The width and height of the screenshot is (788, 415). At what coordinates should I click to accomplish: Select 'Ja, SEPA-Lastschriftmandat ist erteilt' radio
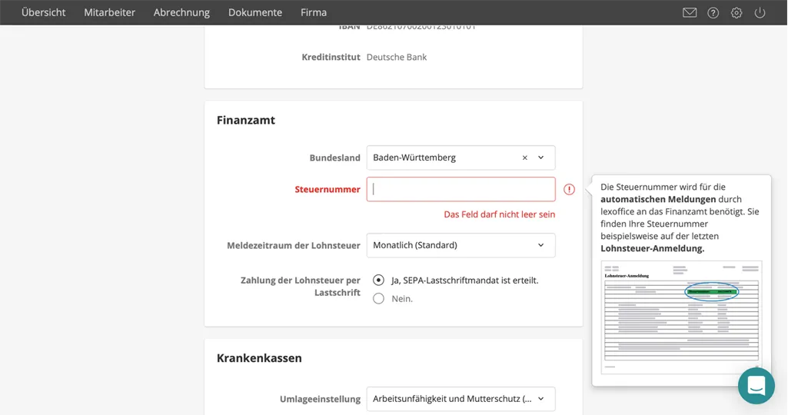(x=378, y=281)
